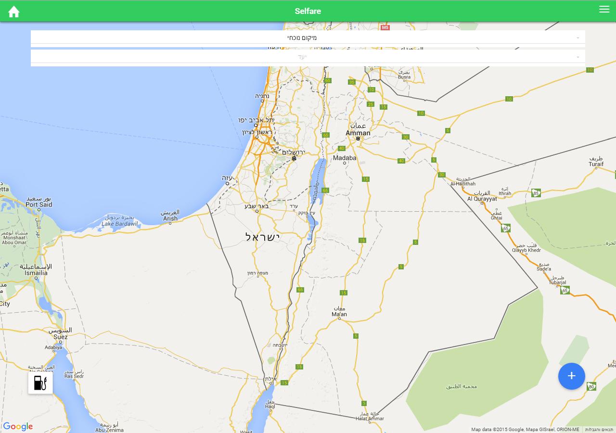This screenshot has height=433, width=616.
Task: Click the Halat Ammar label
Action: coord(370,419)
